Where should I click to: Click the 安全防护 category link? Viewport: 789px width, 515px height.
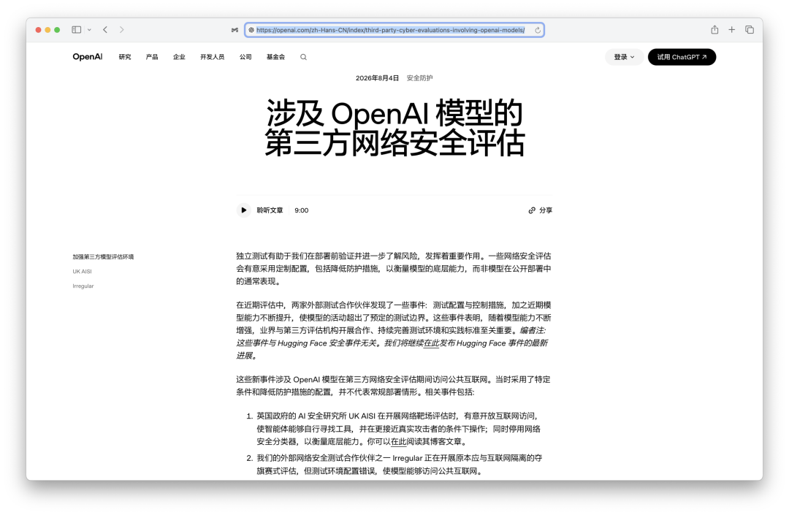point(419,78)
